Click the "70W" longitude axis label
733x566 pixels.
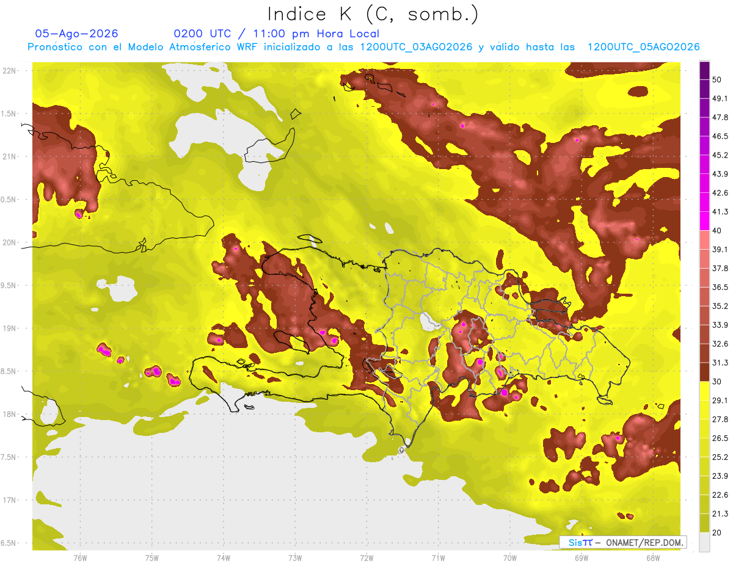point(510,558)
